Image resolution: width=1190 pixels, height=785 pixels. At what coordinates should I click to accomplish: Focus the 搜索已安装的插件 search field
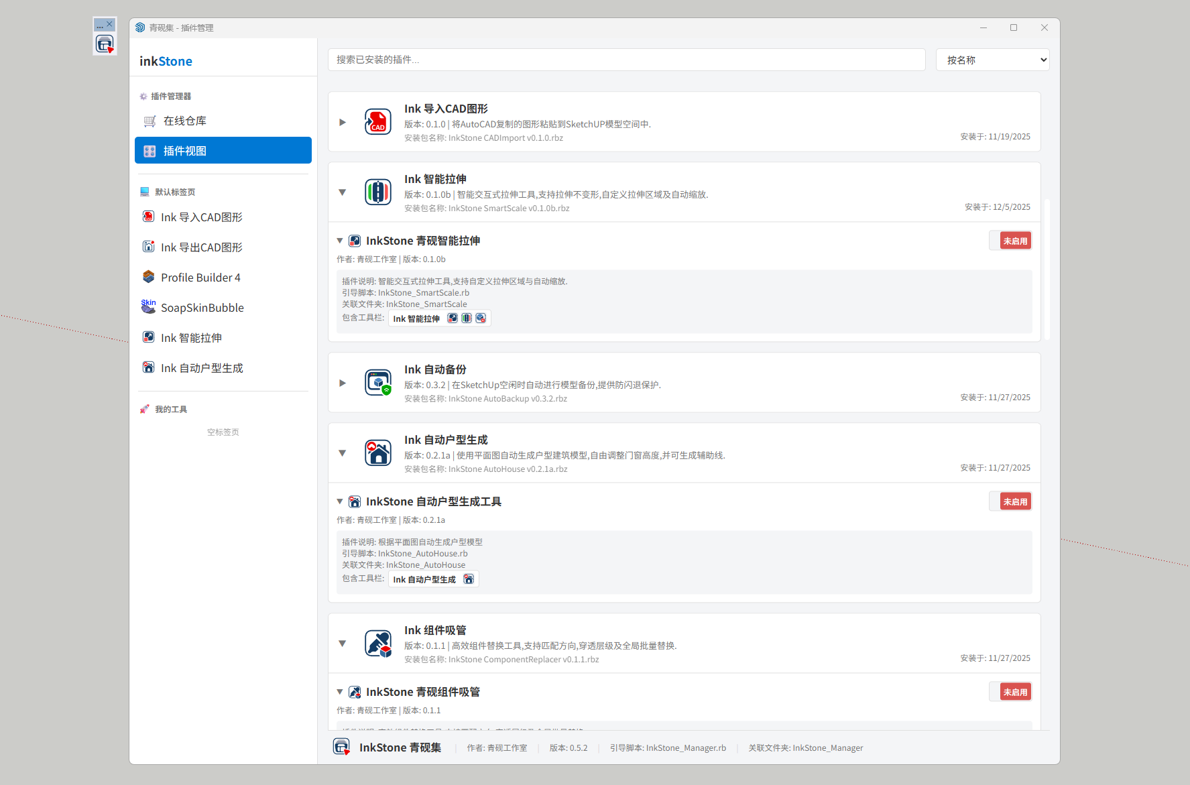pyautogui.click(x=626, y=60)
